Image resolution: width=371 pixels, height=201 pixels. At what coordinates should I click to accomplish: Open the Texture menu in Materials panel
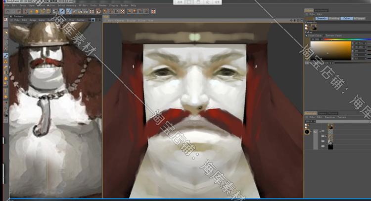tap(342, 117)
